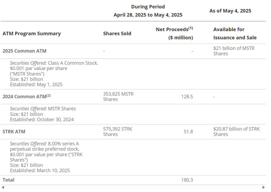Click the '180.3' total net proceeds value
Screen dimensions: 271x192
tap(187, 180)
